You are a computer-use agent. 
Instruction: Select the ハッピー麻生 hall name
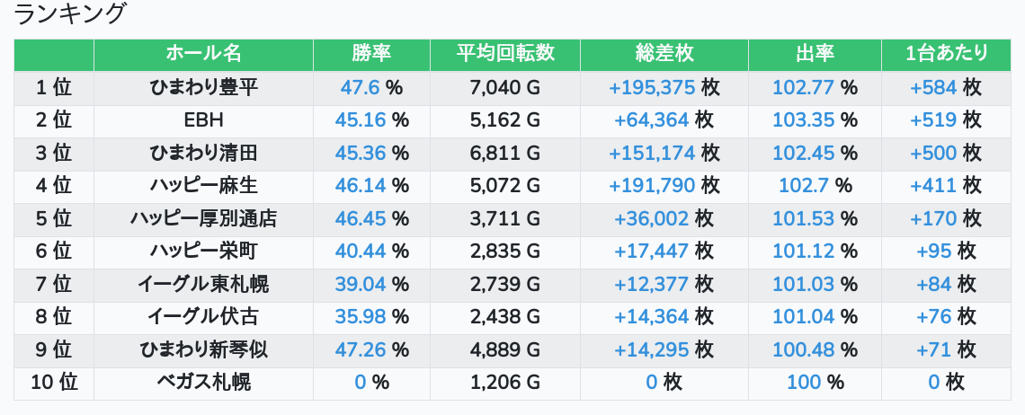(203, 186)
